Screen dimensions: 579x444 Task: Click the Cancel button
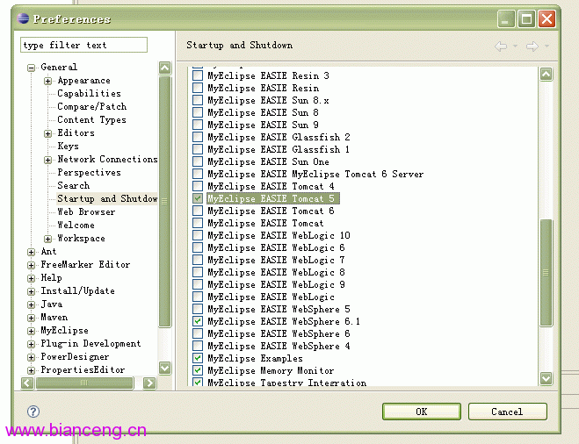tap(507, 412)
